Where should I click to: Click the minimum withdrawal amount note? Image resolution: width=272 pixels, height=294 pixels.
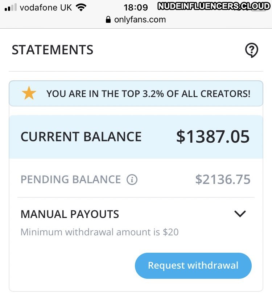99,232
